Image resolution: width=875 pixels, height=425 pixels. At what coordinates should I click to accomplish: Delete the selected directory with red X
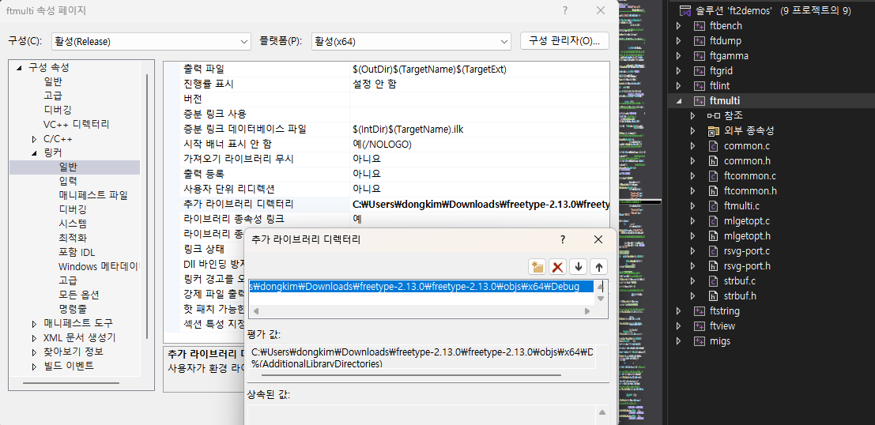[558, 267]
